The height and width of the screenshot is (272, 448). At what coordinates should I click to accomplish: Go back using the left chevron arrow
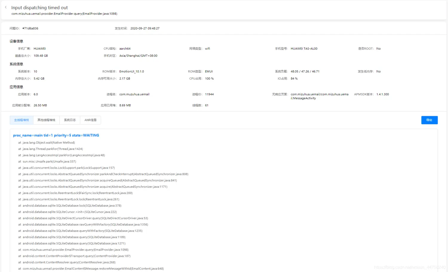(6, 7)
